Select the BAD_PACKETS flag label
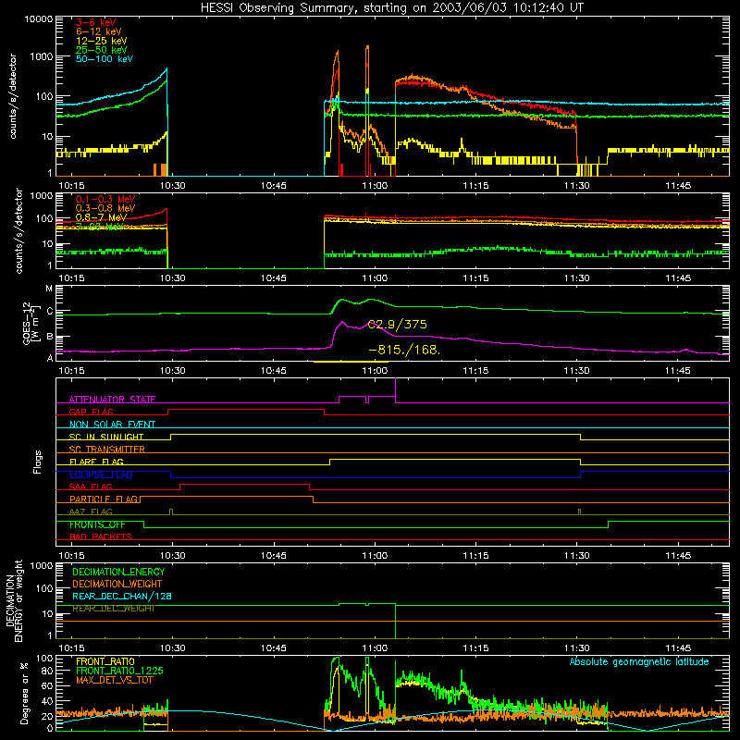The image size is (740, 740). tap(101, 536)
